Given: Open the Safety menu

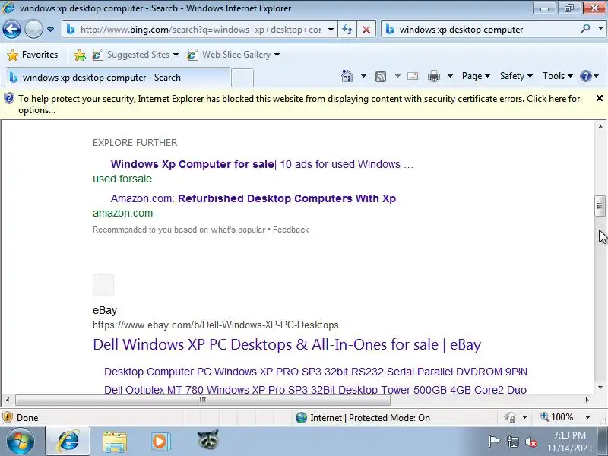Looking at the screenshot, I should (516, 76).
